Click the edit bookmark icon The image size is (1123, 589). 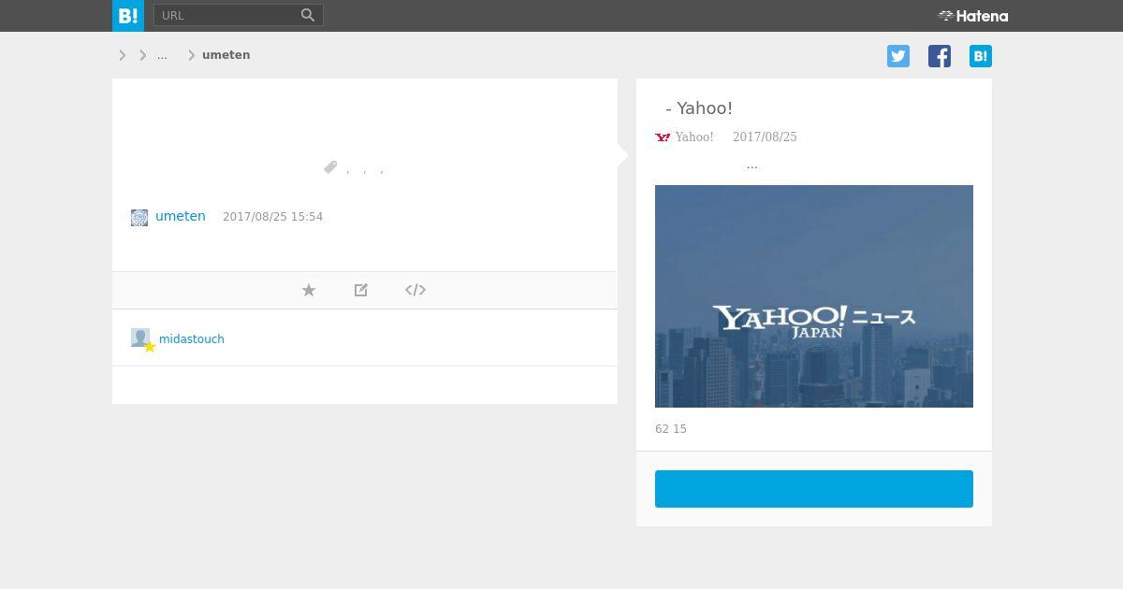[x=361, y=290]
